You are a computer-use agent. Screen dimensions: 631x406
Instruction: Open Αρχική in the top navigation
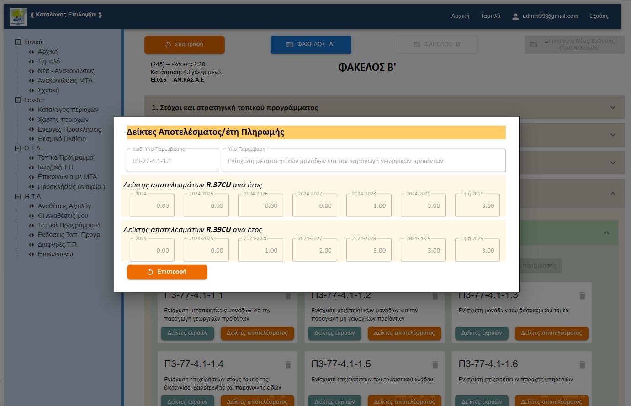pyautogui.click(x=460, y=15)
